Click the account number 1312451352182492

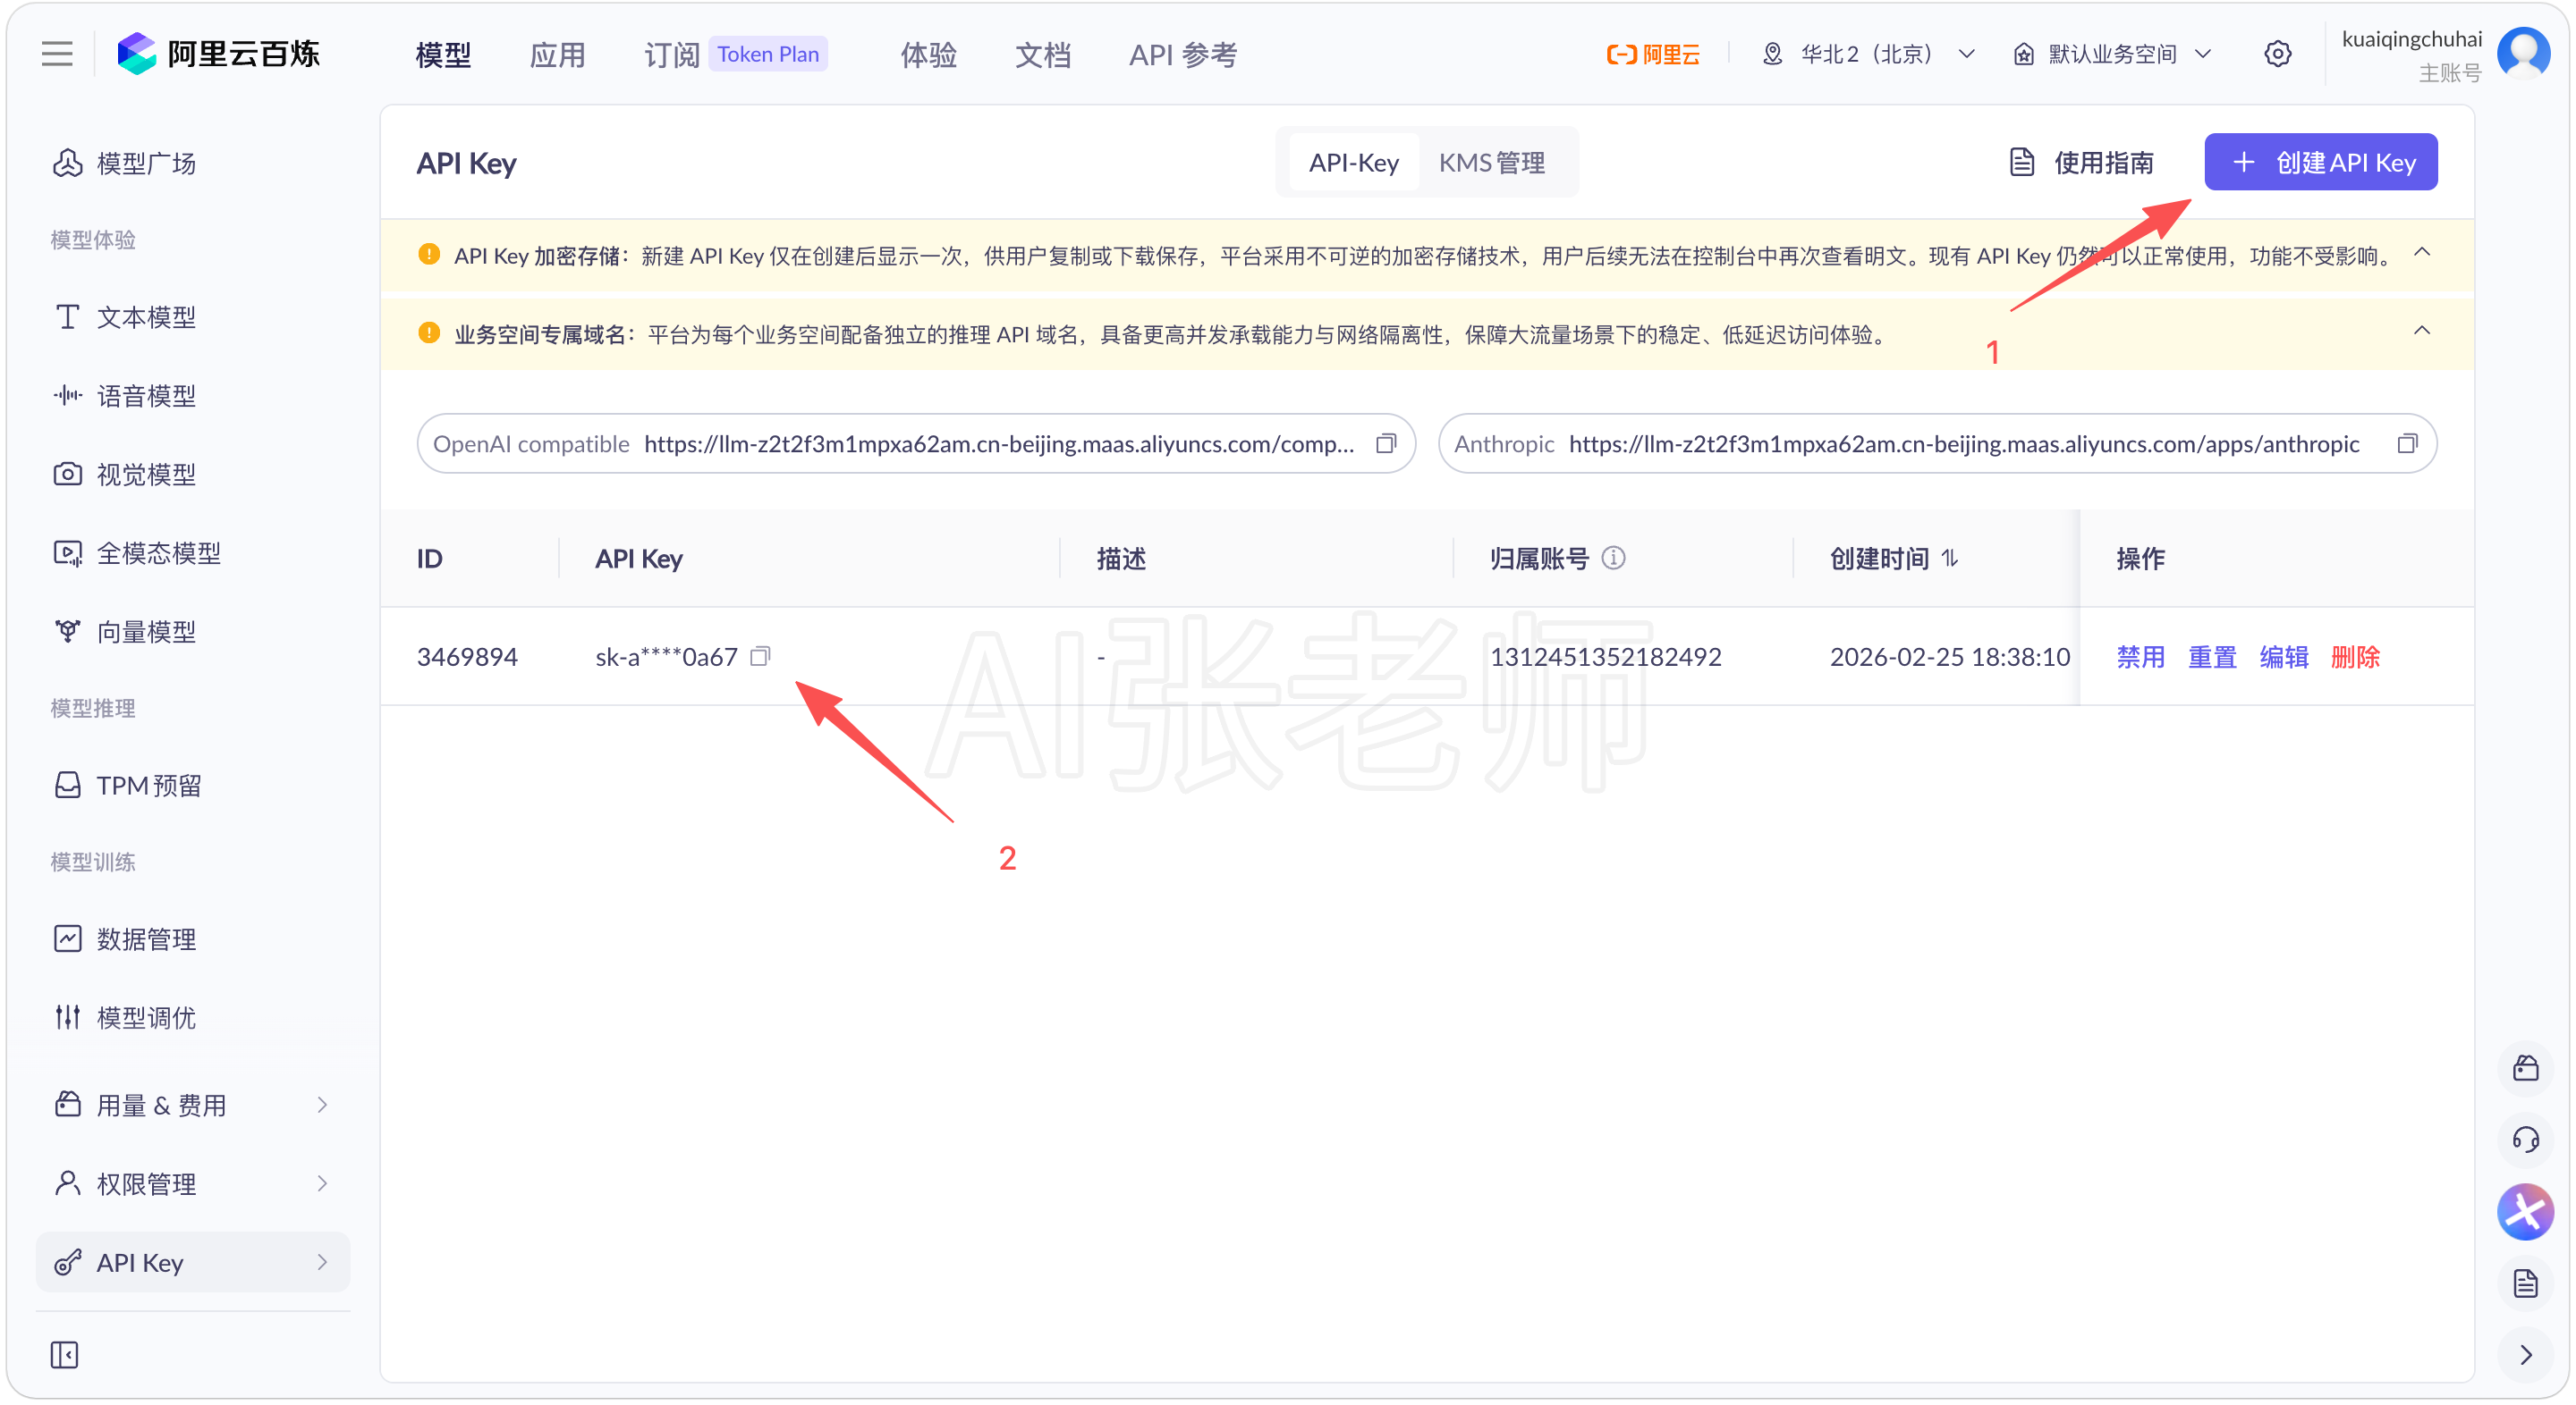point(1605,657)
